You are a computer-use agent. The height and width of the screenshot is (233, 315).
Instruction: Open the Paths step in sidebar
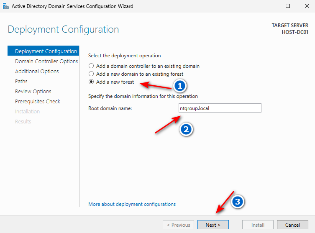coord(21,81)
